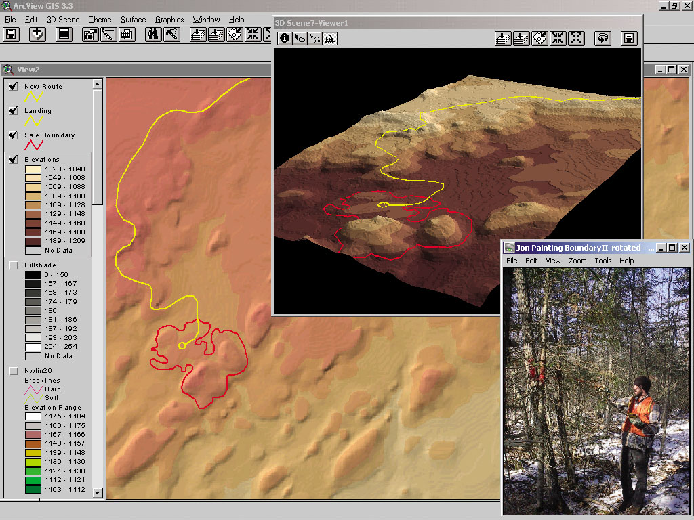Image resolution: width=694 pixels, height=520 pixels.
Task: Click the Zoom Out arrows in 3D viewer
Action: [x=576, y=39]
